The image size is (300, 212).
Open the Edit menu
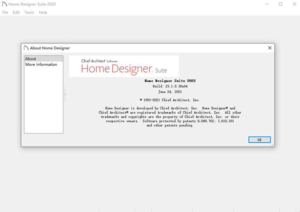point(16,12)
